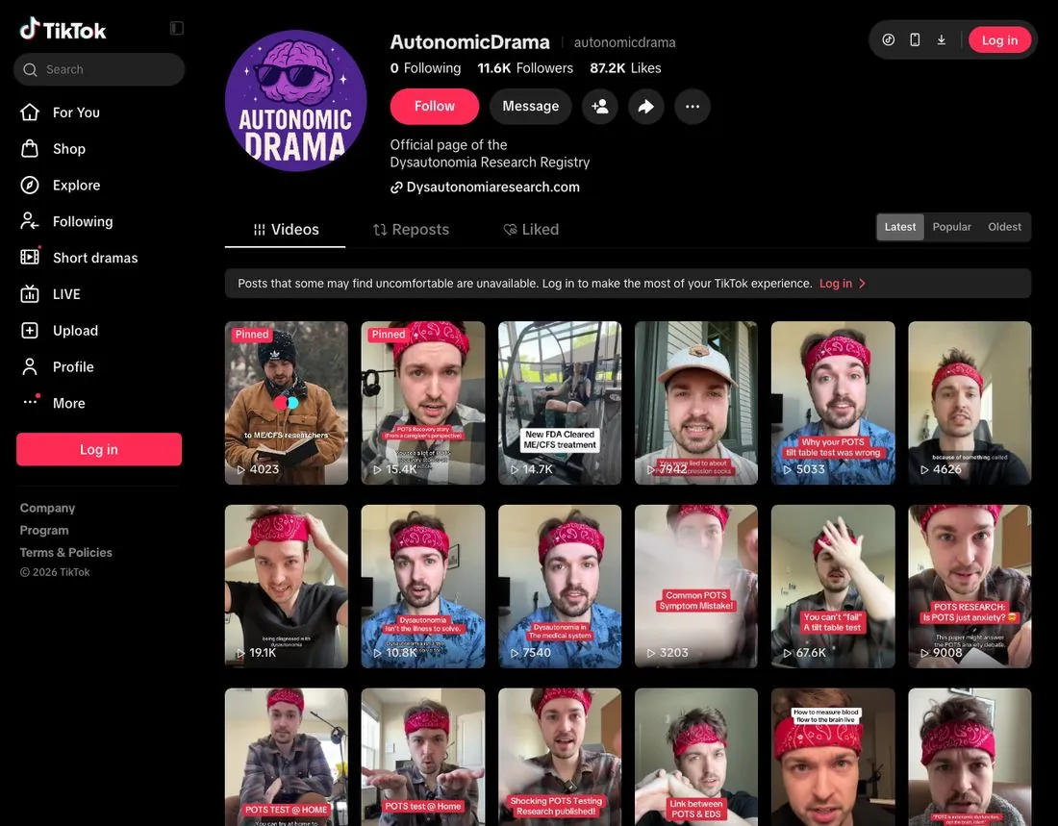Click the chevron arrow in notice banner
Image resolution: width=1058 pixels, height=826 pixels.
click(x=862, y=284)
